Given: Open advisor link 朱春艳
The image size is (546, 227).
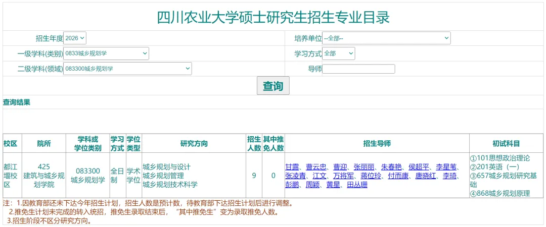Looking at the screenshot, I should point(391,166).
